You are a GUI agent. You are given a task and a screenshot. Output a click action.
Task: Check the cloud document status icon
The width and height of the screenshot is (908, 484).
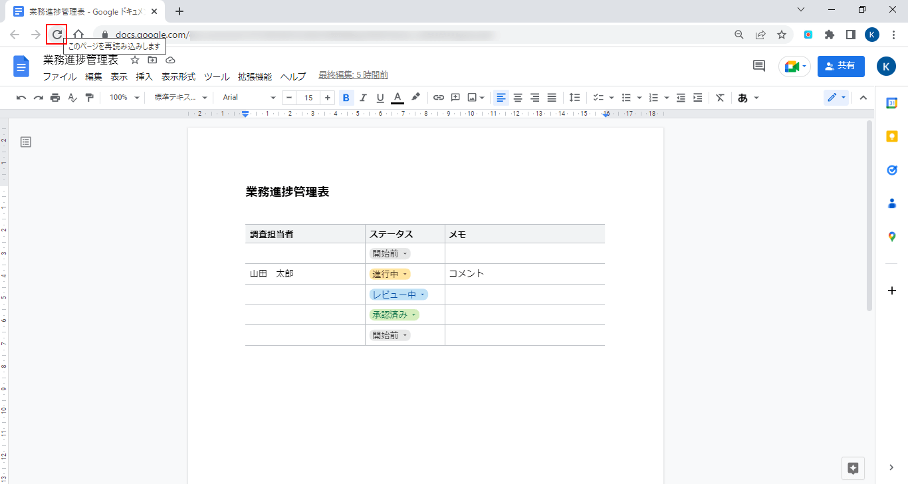coord(170,60)
